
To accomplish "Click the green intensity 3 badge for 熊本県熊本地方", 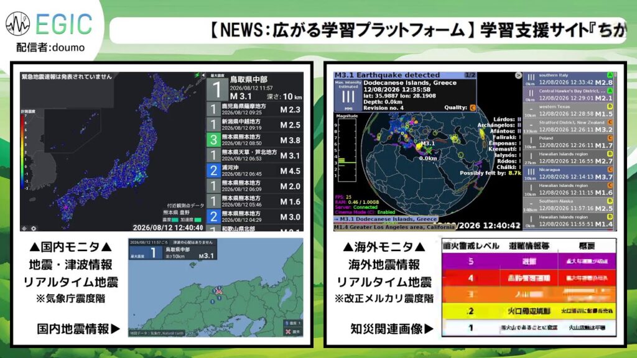I will tap(213, 140).
